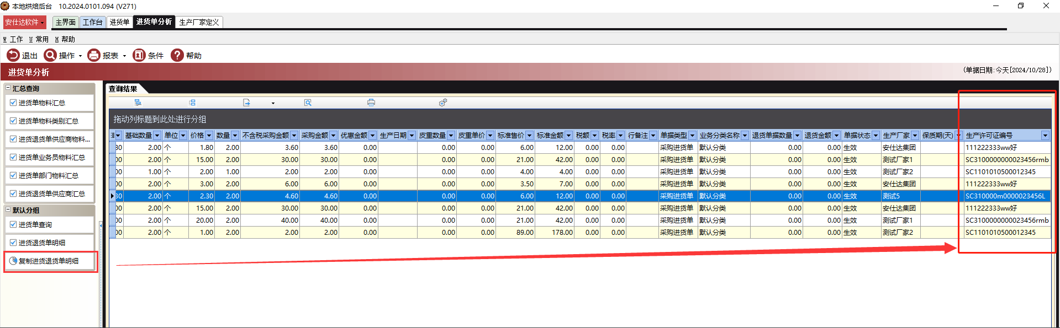Click the search-preview icon in results toolbar
1060x328 pixels.
click(308, 103)
